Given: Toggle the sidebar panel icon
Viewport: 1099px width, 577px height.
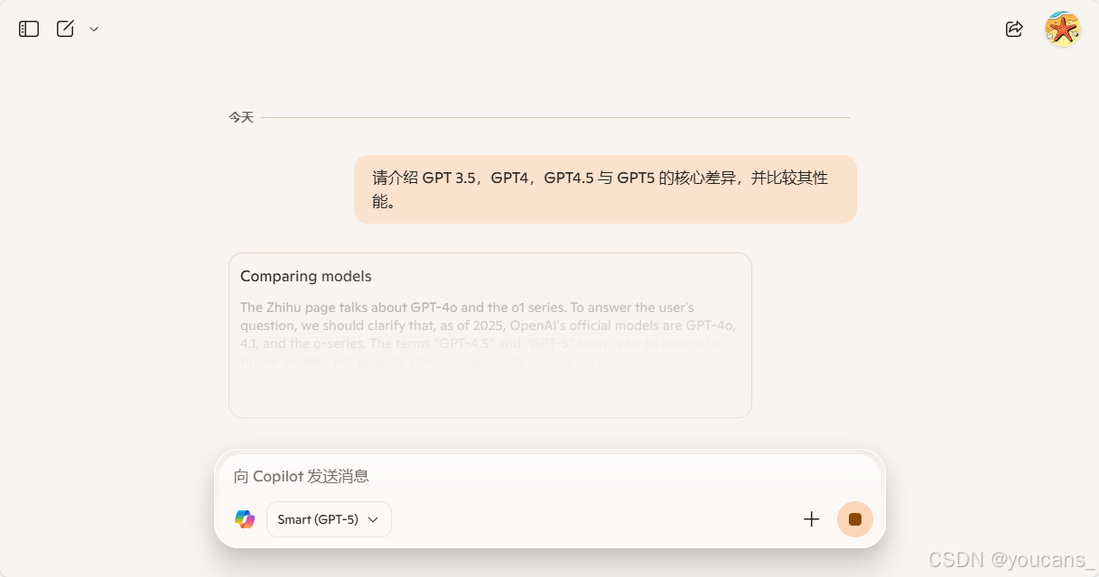Looking at the screenshot, I should click(29, 29).
